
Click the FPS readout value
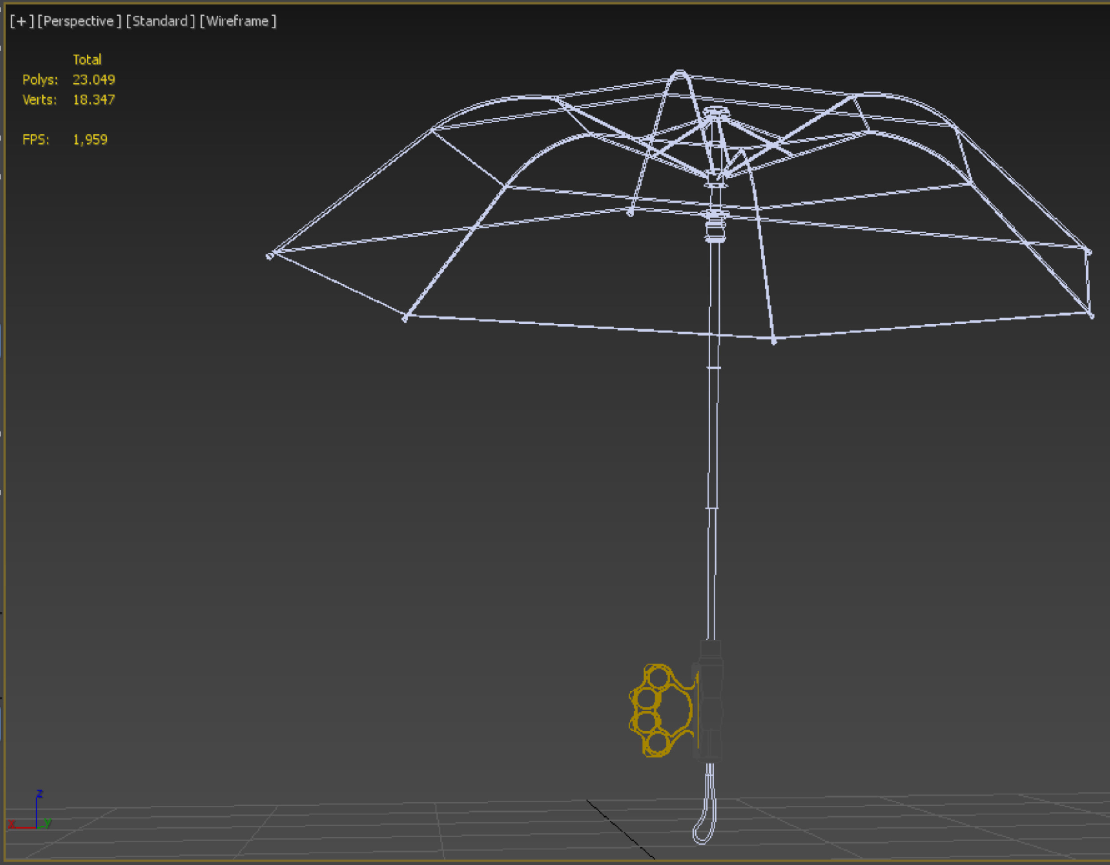click(90, 140)
